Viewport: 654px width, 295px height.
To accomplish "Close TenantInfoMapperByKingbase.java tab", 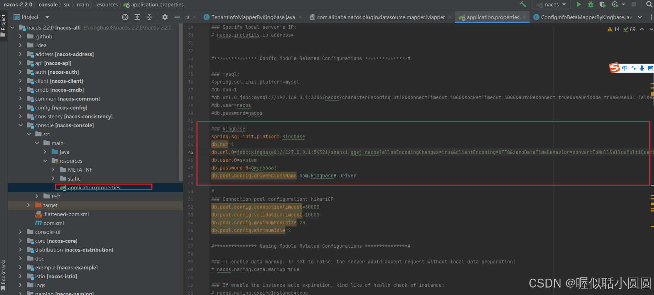I will [301, 17].
